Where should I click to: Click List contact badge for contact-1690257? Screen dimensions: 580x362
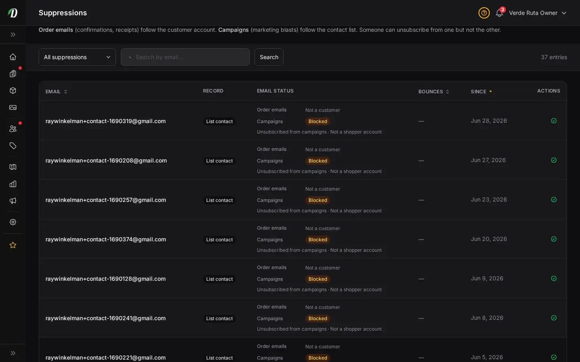[220, 200]
